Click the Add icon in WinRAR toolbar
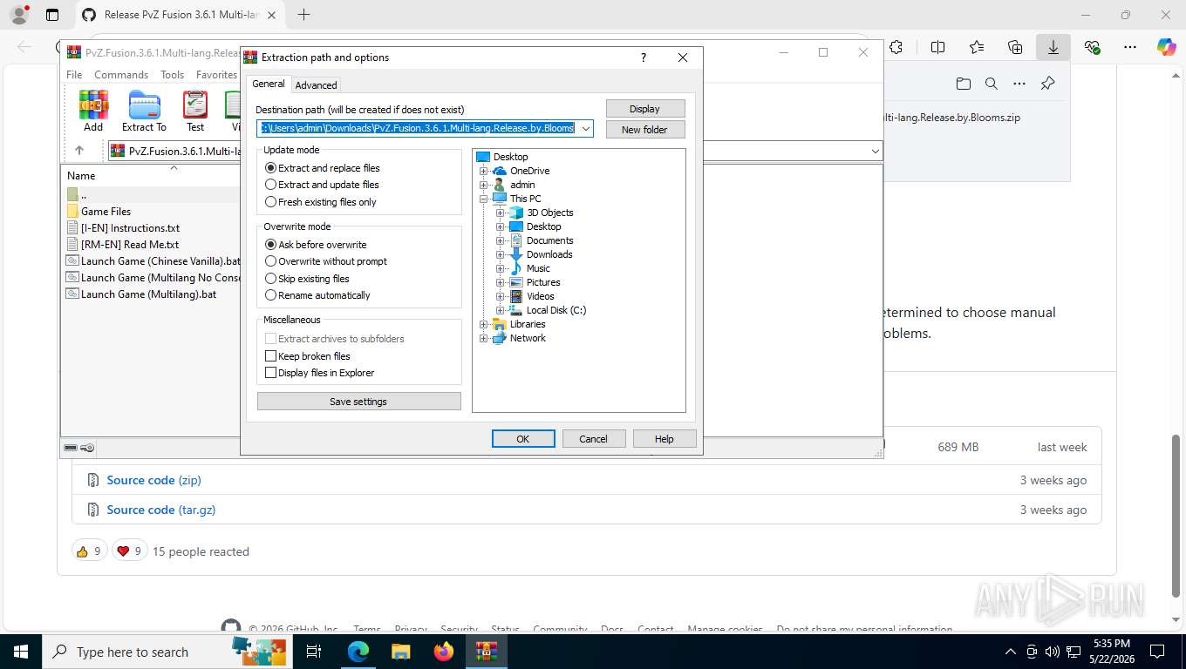This screenshot has height=669, width=1186. tap(93, 111)
